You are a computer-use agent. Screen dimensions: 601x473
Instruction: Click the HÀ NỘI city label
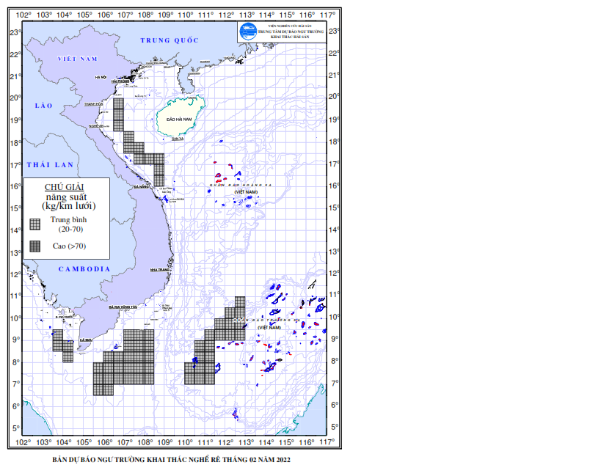101,77
